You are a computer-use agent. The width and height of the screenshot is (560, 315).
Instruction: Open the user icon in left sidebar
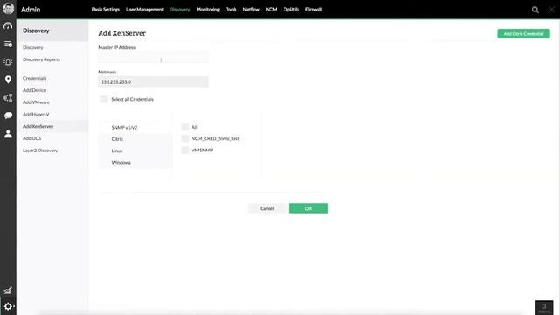coord(8,134)
